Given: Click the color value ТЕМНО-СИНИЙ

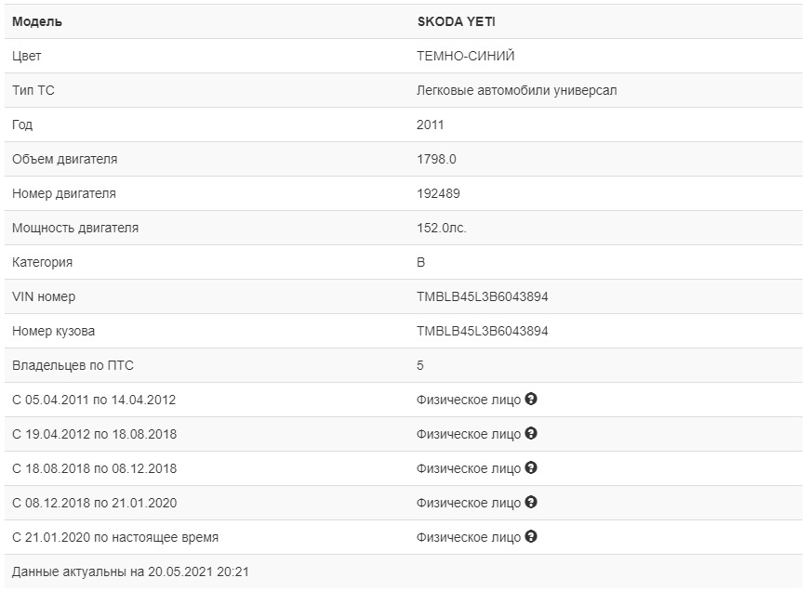Looking at the screenshot, I should tap(465, 56).
